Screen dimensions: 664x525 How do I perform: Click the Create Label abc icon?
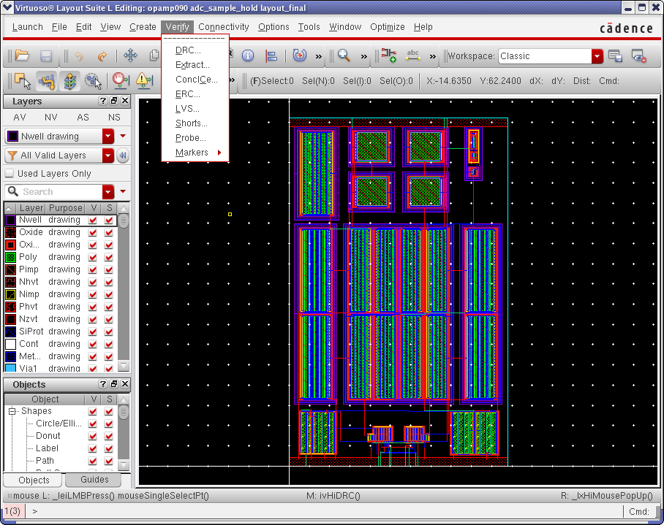pyautogui.click(x=412, y=56)
